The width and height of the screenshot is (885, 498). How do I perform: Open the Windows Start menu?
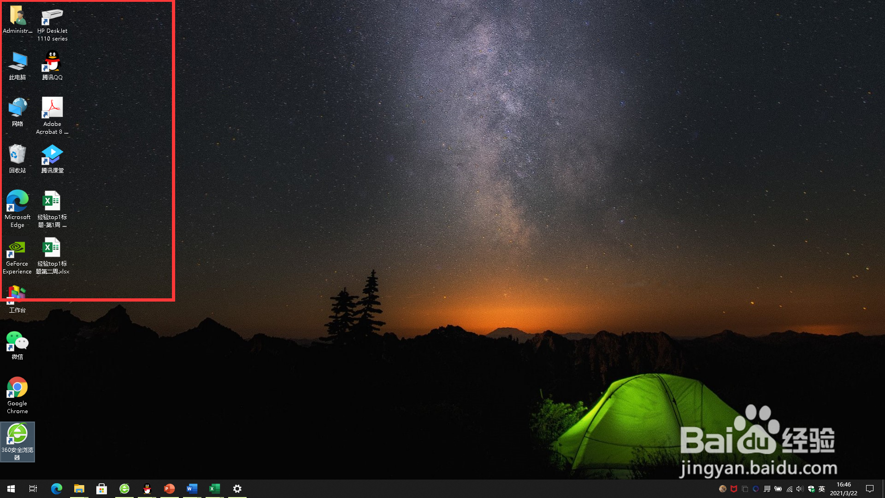coord(11,488)
